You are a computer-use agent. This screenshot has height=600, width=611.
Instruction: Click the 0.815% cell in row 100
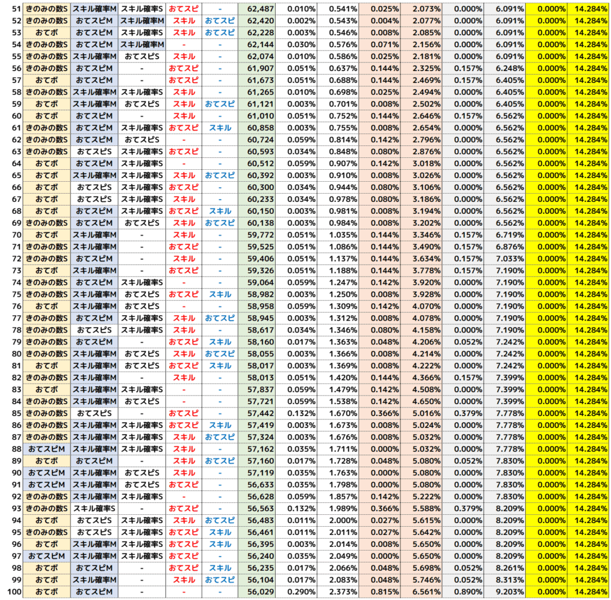380,592
